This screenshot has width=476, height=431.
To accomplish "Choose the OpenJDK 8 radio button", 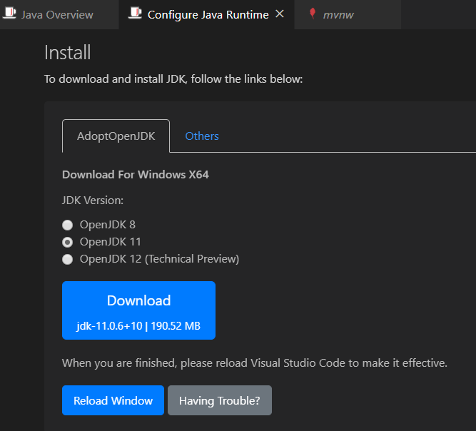I will tap(67, 225).
